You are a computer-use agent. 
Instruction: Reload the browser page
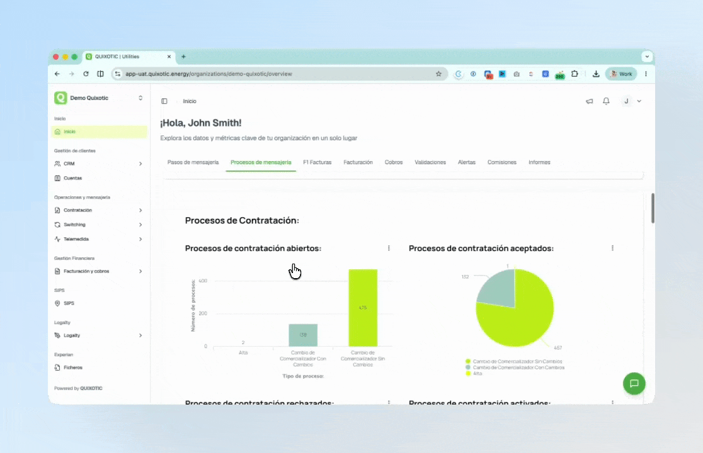click(86, 74)
